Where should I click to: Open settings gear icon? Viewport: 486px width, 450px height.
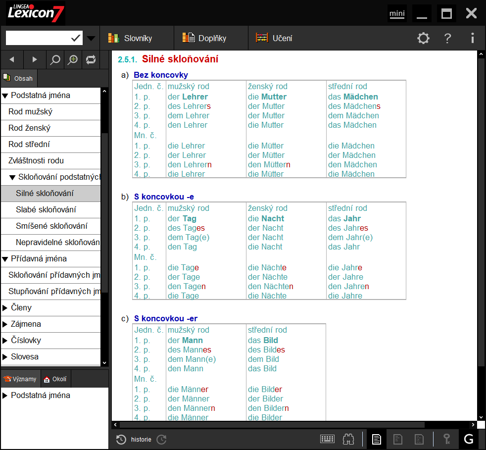[x=423, y=38]
